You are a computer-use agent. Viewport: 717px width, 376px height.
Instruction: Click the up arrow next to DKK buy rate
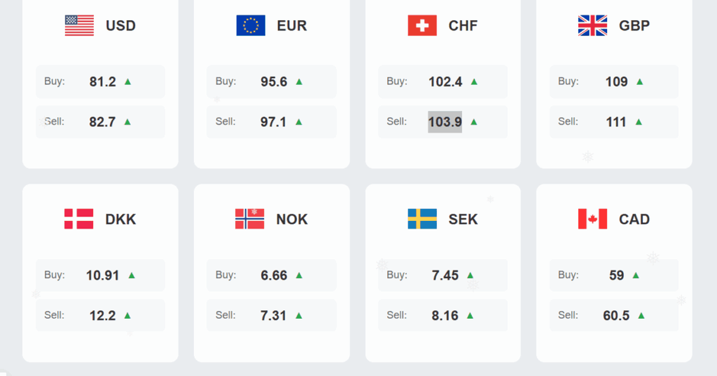click(x=131, y=275)
